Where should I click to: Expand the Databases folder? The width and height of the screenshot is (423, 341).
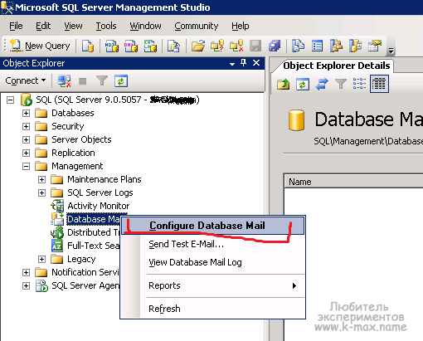[26, 113]
